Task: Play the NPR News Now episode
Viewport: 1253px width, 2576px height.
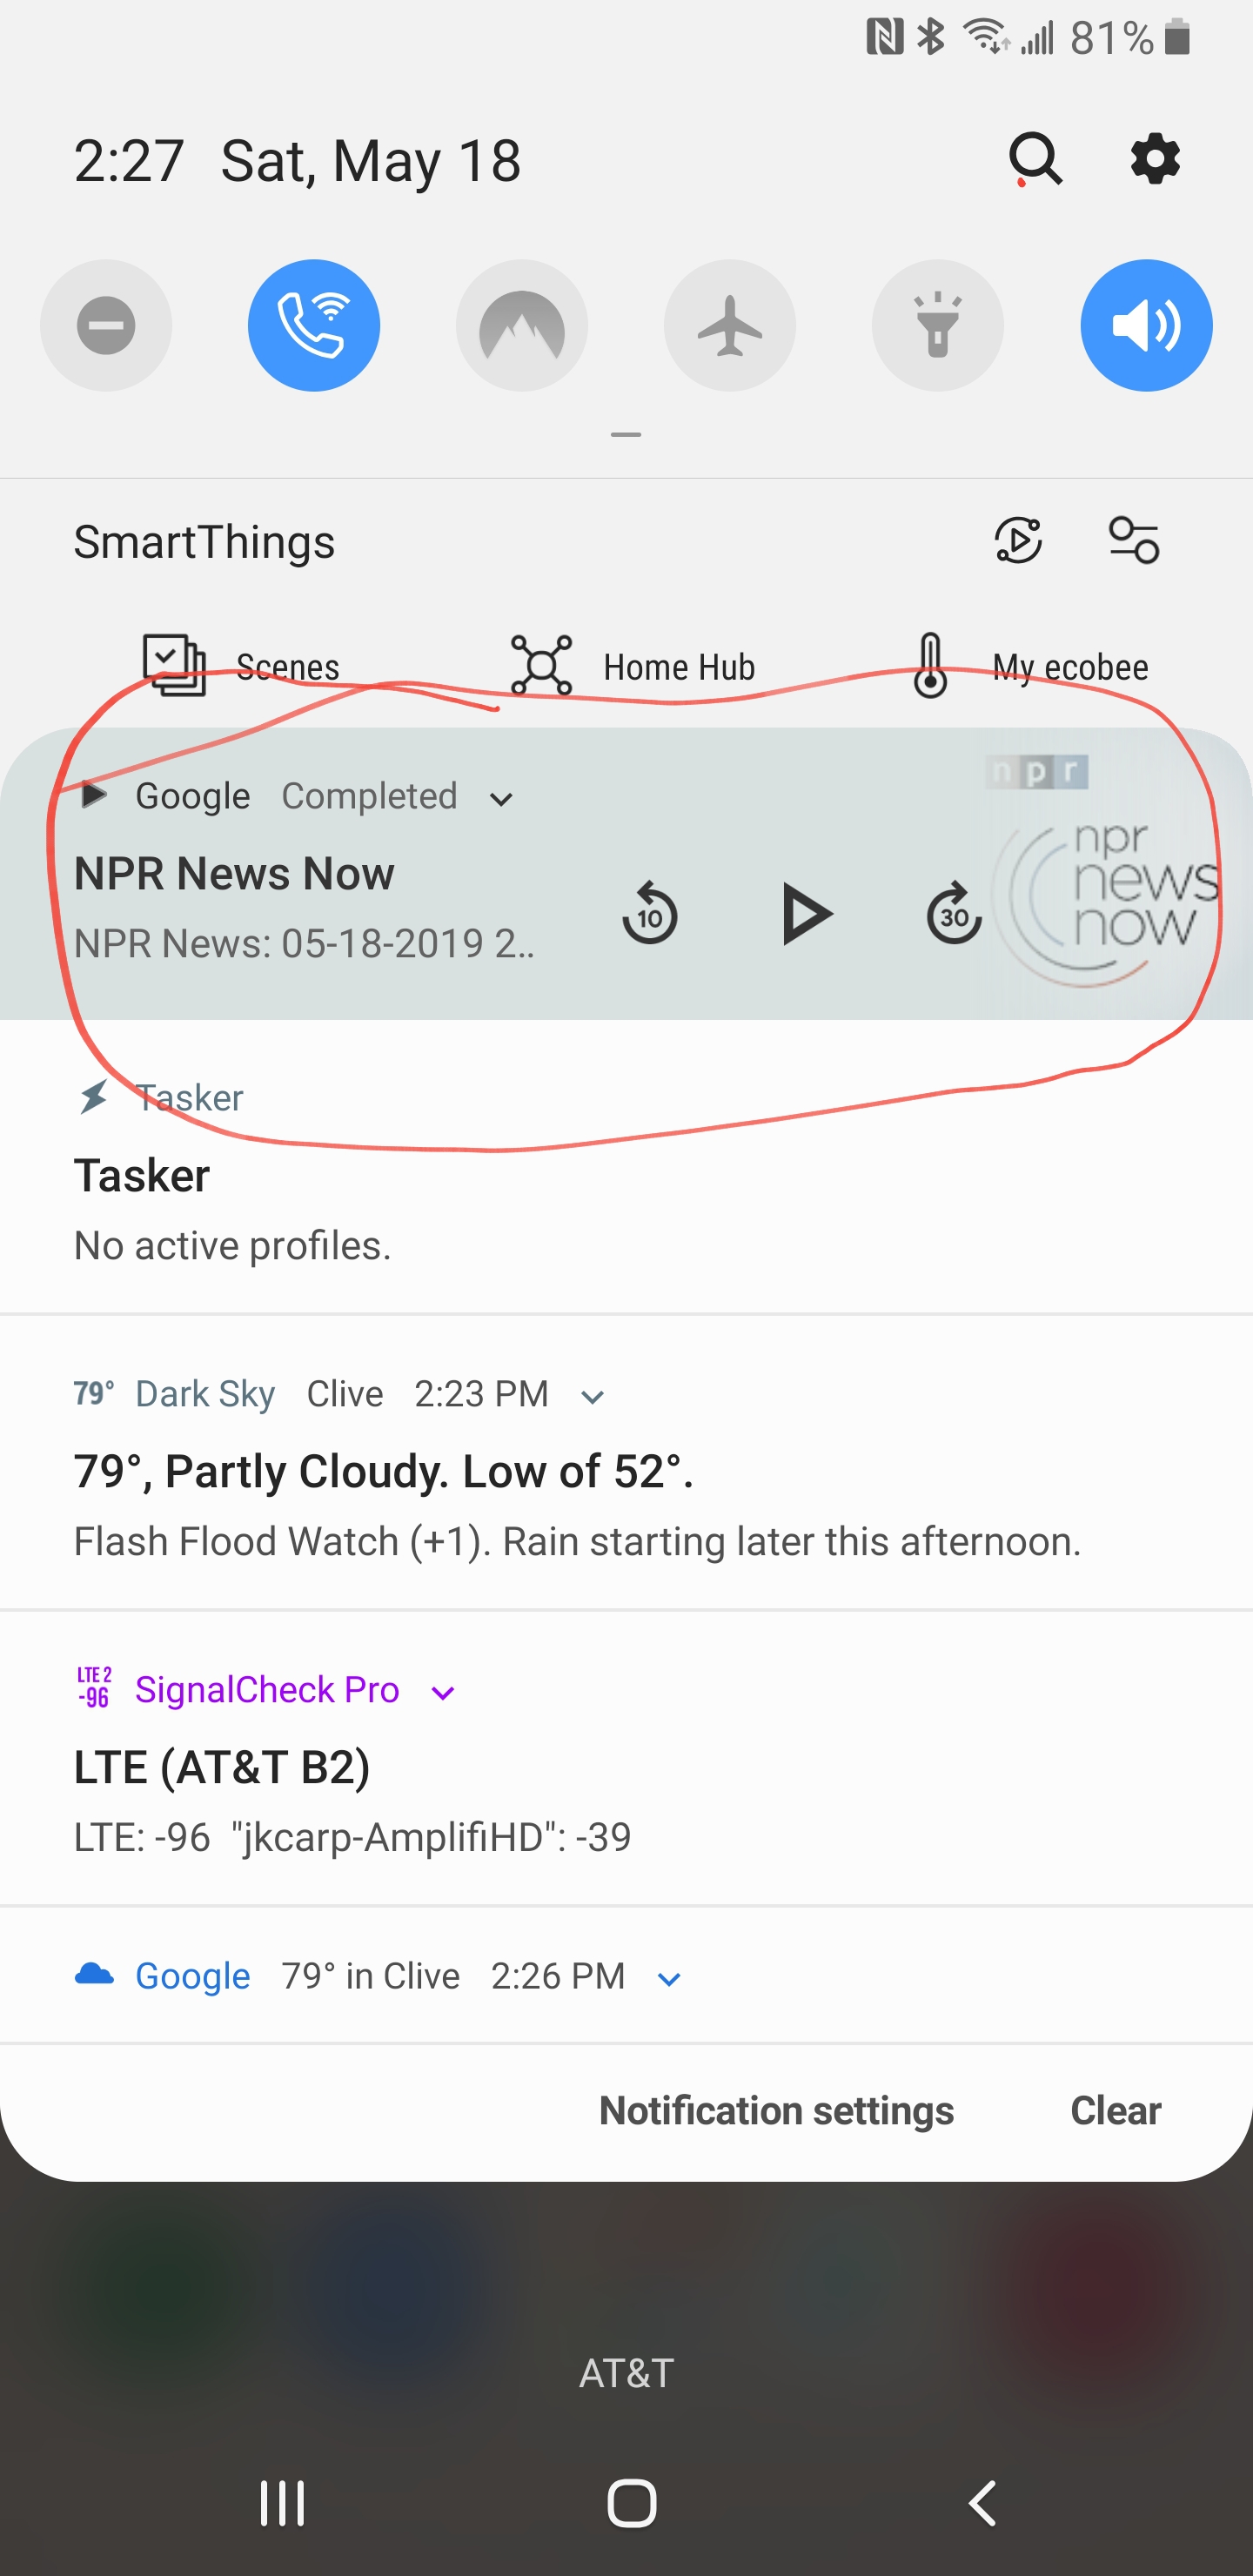Action: click(x=805, y=914)
